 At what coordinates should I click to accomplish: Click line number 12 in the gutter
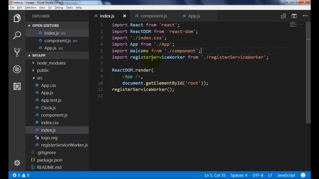(x=100, y=96)
